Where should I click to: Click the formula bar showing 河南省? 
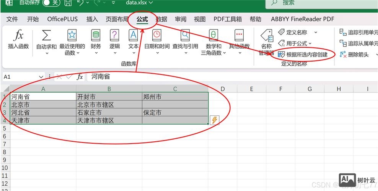click(x=232, y=77)
